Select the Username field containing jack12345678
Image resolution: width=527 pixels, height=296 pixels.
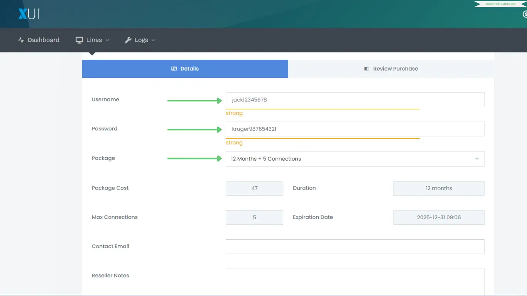tap(355, 99)
